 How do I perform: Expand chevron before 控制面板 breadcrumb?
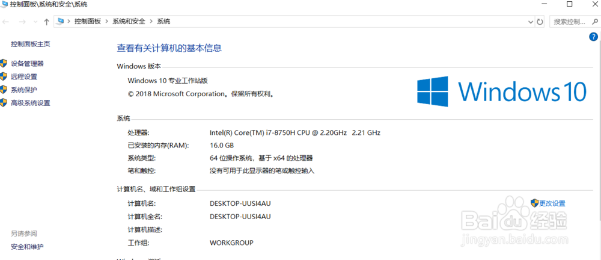coord(69,22)
